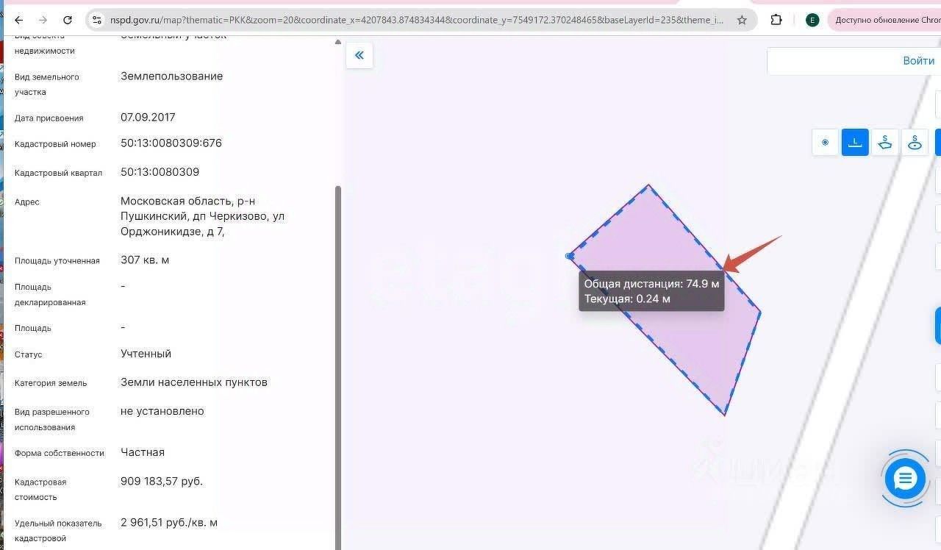The image size is (941, 550).
Task: Click the measurement start point marker
Action: [569, 256]
